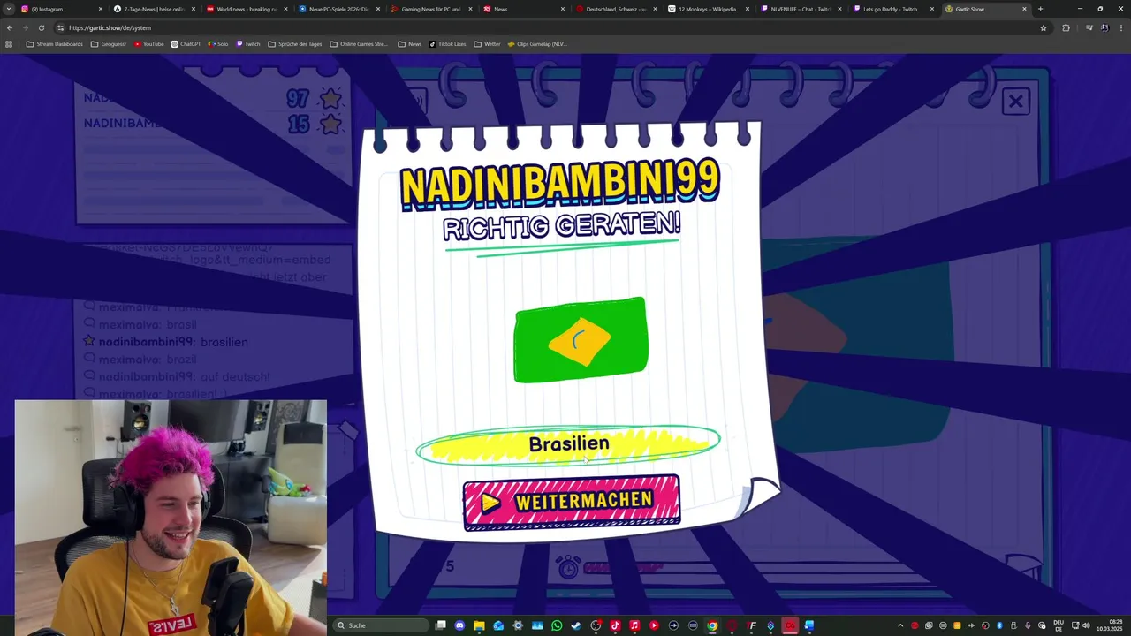Go back with the browser back arrow
Screen dimensions: 1131x636
coord(9,27)
